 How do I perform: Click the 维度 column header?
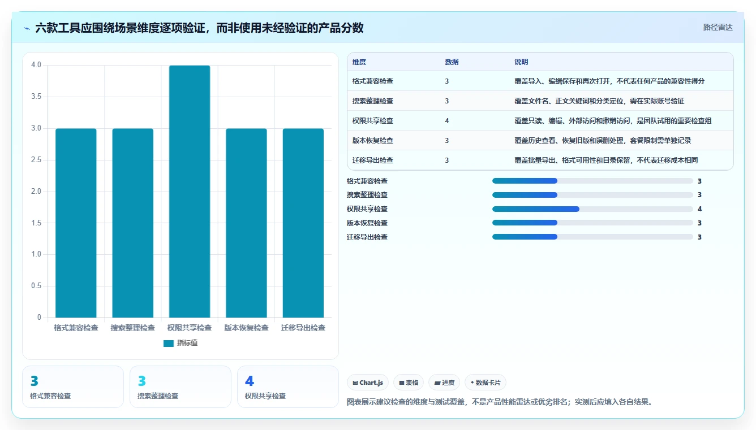359,62
